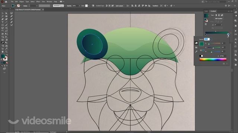Viewport: 238px width, 133px height.
Task: Click the green color preview swatch in the popup
Action: point(202,44)
